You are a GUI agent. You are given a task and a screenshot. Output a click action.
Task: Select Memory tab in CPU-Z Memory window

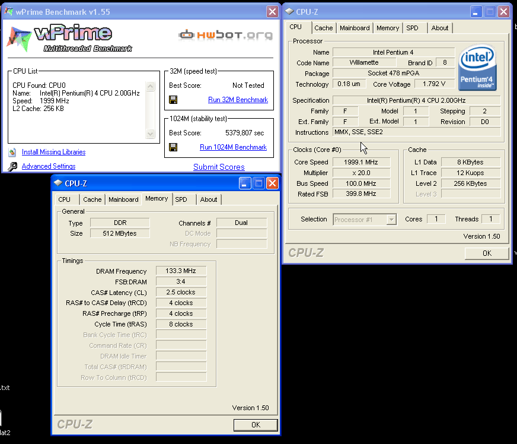click(157, 198)
